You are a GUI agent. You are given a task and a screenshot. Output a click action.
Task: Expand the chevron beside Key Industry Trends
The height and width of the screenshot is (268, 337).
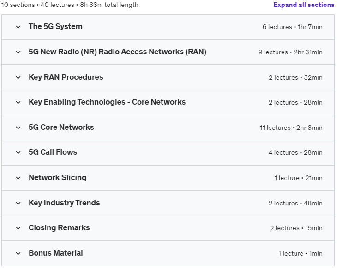tap(18, 203)
